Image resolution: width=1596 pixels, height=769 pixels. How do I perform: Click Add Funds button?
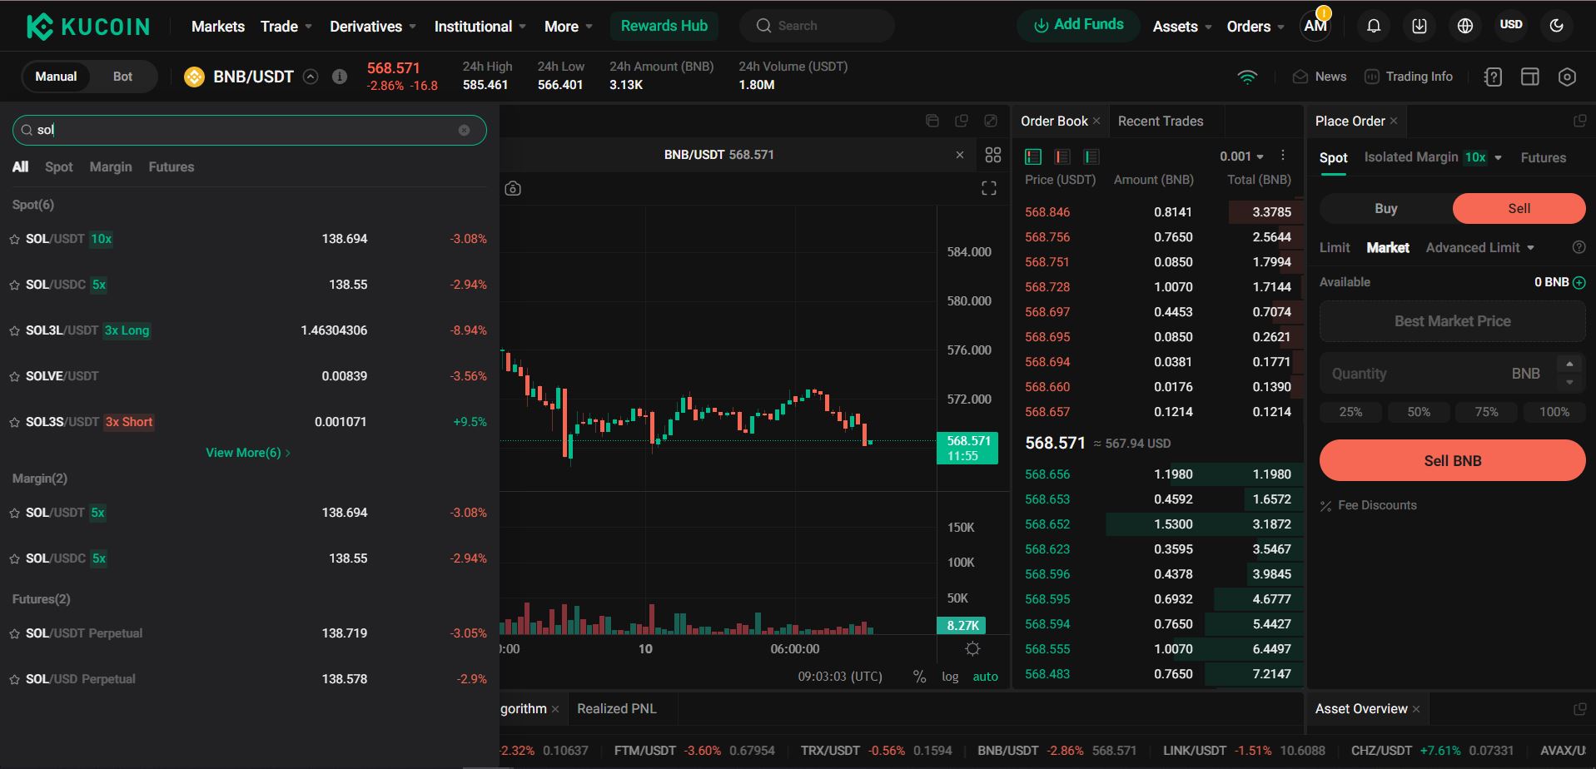[1079, 25]
